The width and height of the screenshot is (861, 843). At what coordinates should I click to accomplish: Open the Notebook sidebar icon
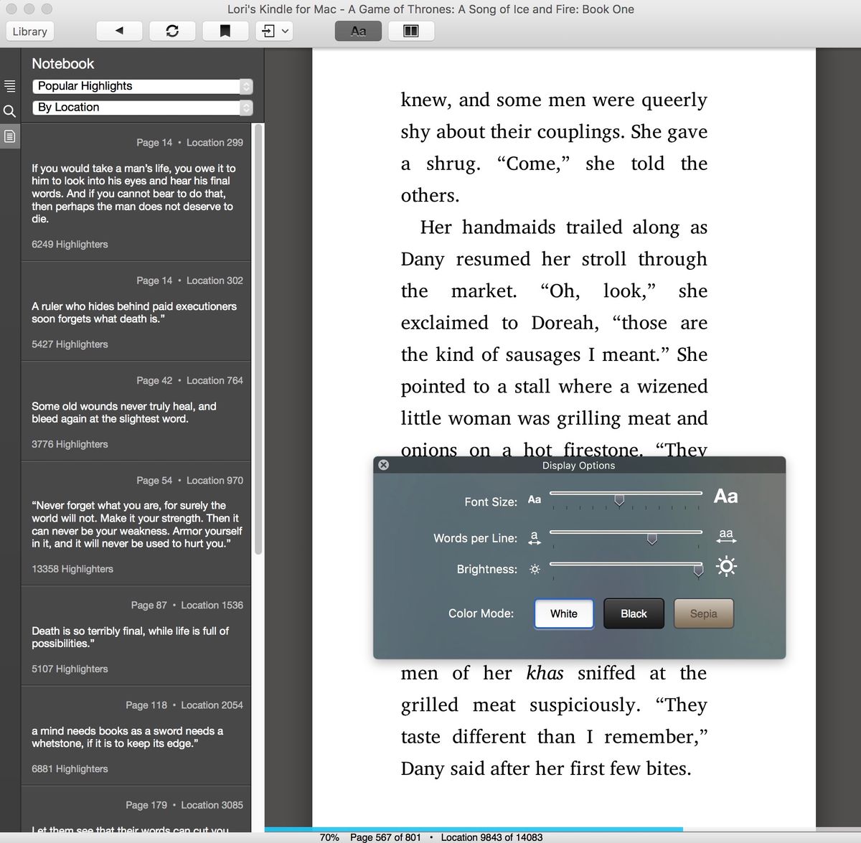coord(10,136)
